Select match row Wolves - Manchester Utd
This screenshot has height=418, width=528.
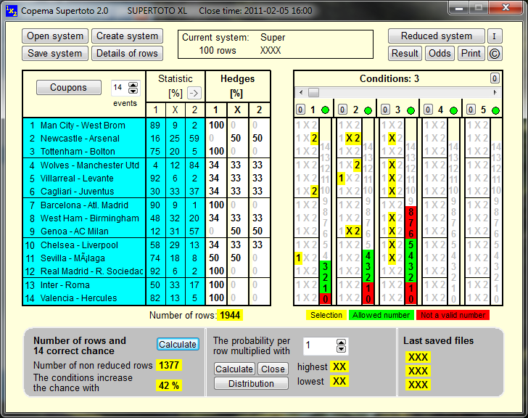pyautogui.click(x=84, y=165)
